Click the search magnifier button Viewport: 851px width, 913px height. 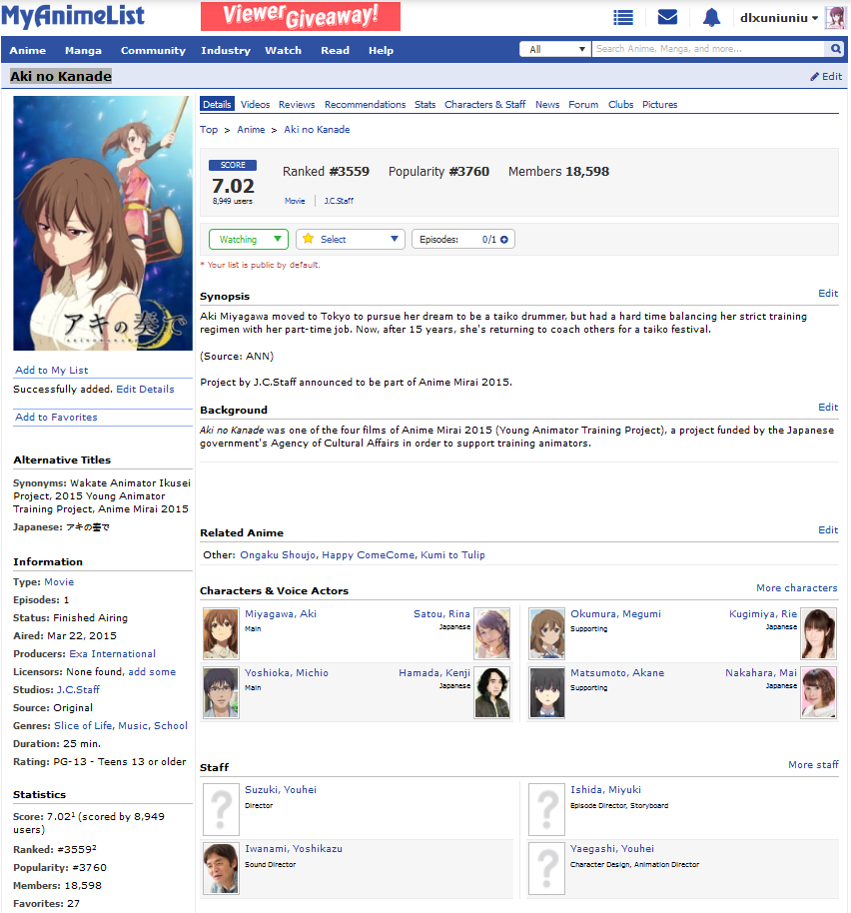(x=836, y=49)
